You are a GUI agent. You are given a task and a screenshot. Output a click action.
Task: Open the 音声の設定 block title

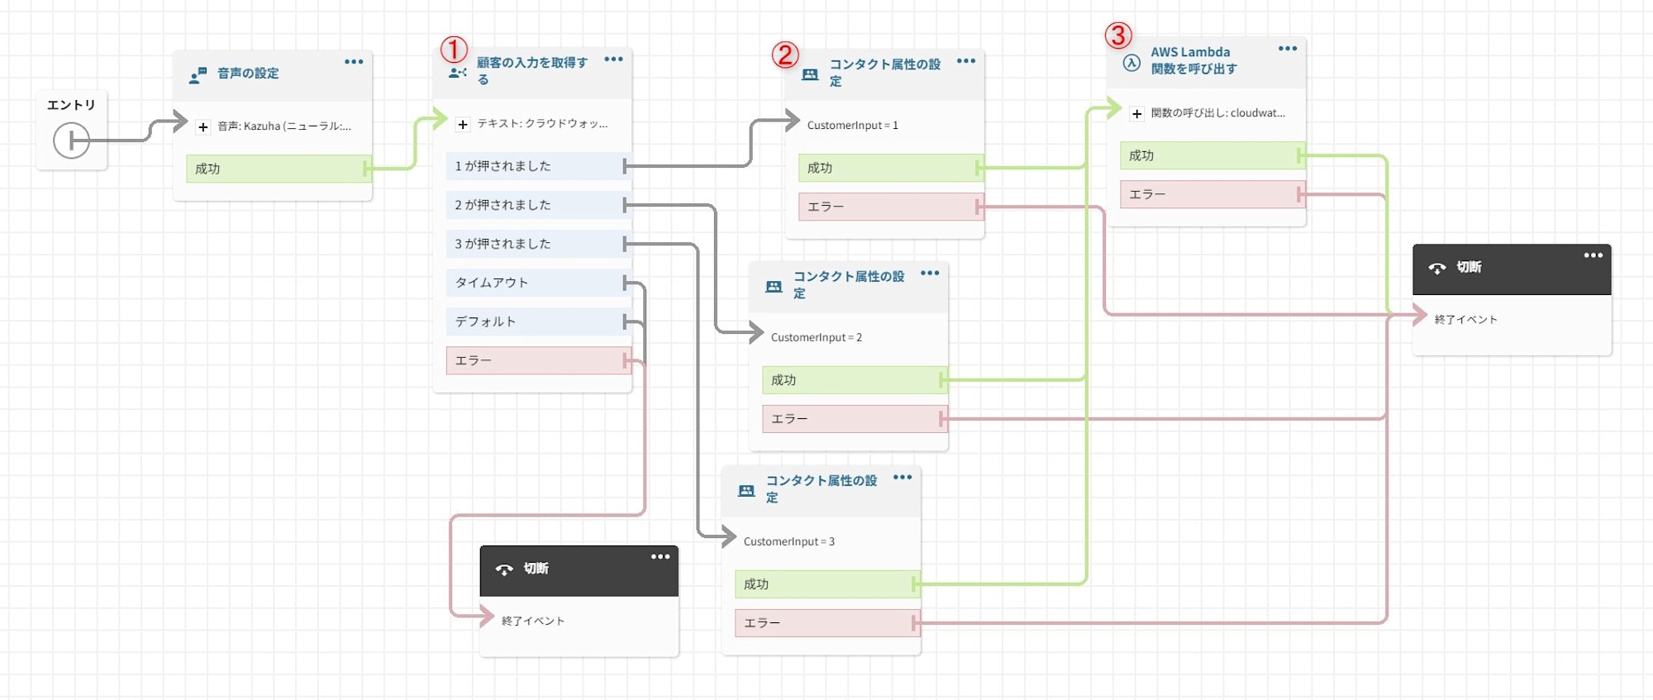(248, 74)
